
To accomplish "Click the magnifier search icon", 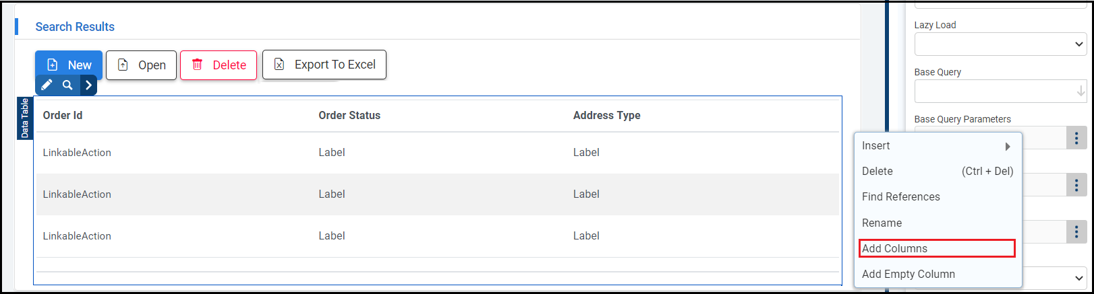I will click(67, 85).
